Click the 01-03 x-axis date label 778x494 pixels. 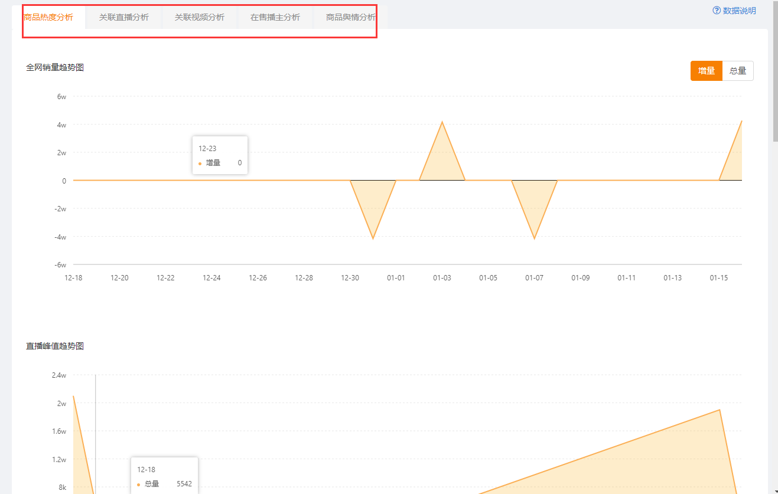pyautogui.click(x=442, y=277)
